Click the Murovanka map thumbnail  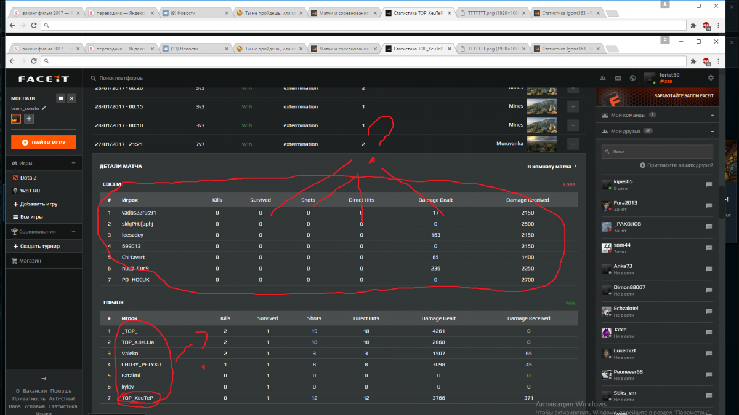click(541, 144)
